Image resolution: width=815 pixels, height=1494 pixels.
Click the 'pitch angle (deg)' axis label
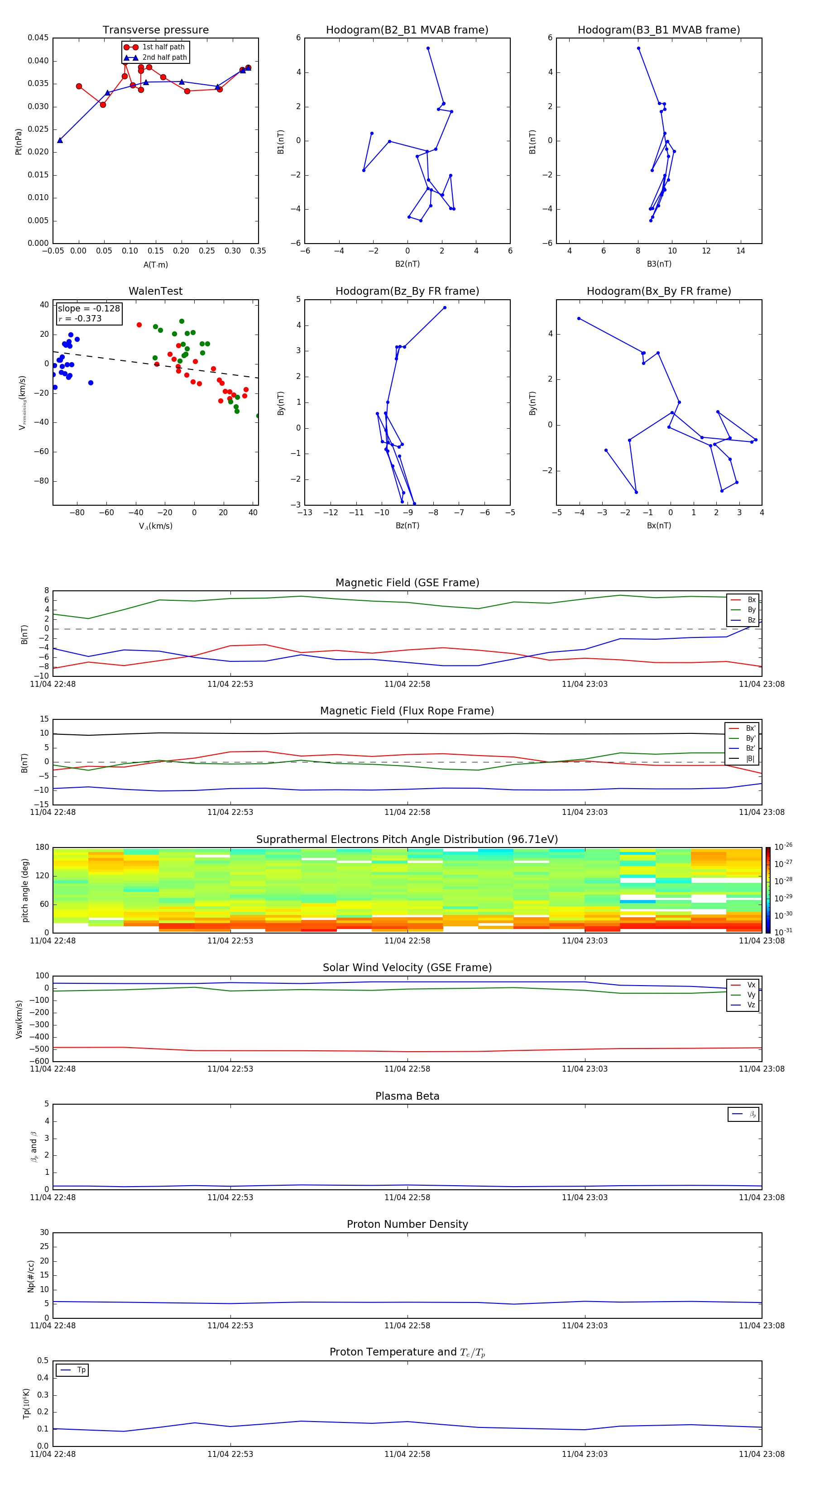click(x=25, y=890)
